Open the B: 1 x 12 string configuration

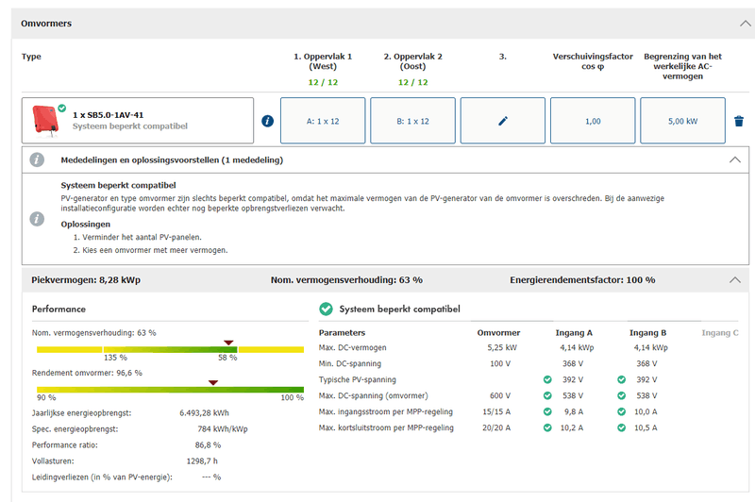point(412,122)
